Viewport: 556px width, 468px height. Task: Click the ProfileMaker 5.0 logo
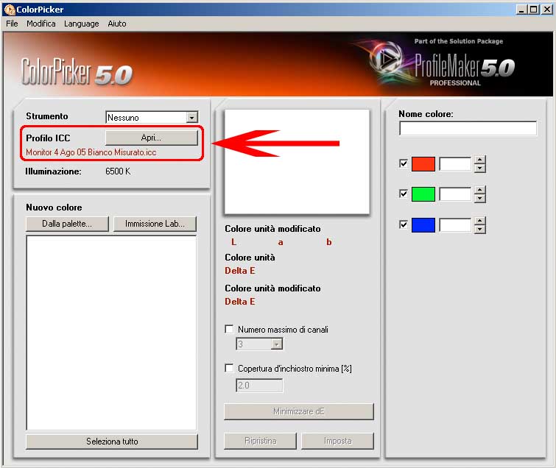[x=465, y=66]
